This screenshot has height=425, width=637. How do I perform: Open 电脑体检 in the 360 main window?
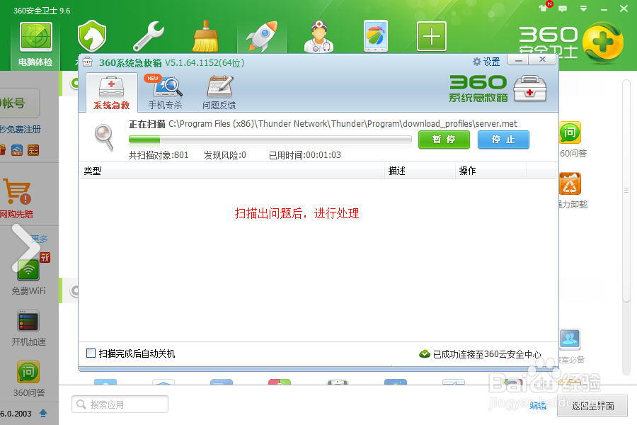pyautogui.click(x=36, y=45)
